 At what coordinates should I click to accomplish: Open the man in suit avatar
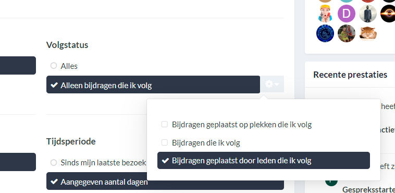(x=368, y=14)
